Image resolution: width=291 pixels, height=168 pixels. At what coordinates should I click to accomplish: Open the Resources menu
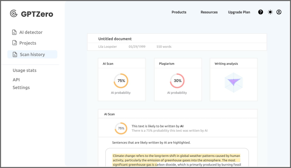209,12
